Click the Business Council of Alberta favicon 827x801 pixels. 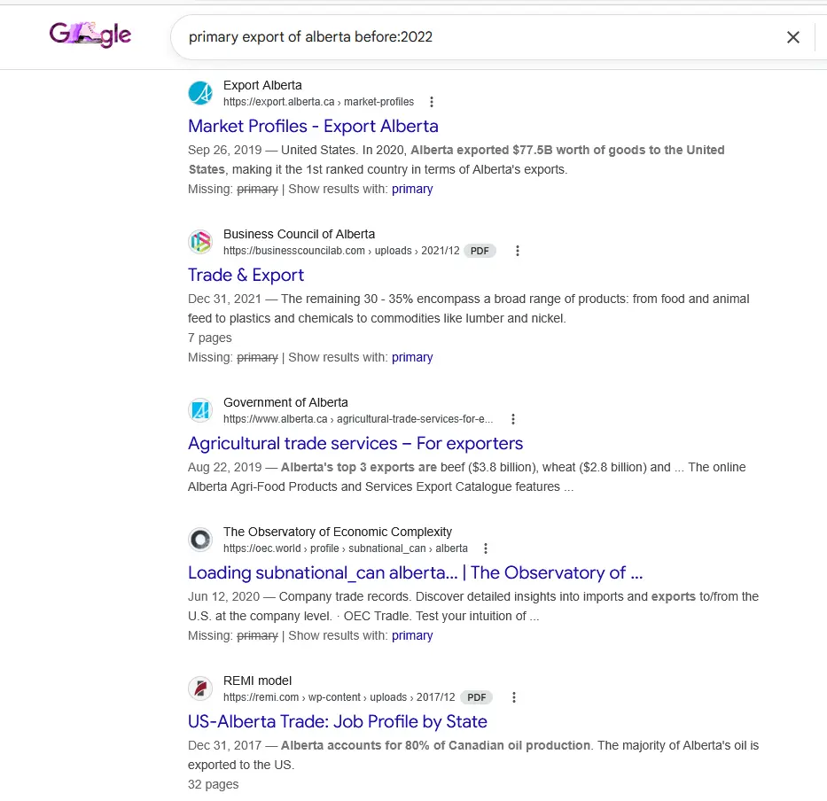pos(201,242)
